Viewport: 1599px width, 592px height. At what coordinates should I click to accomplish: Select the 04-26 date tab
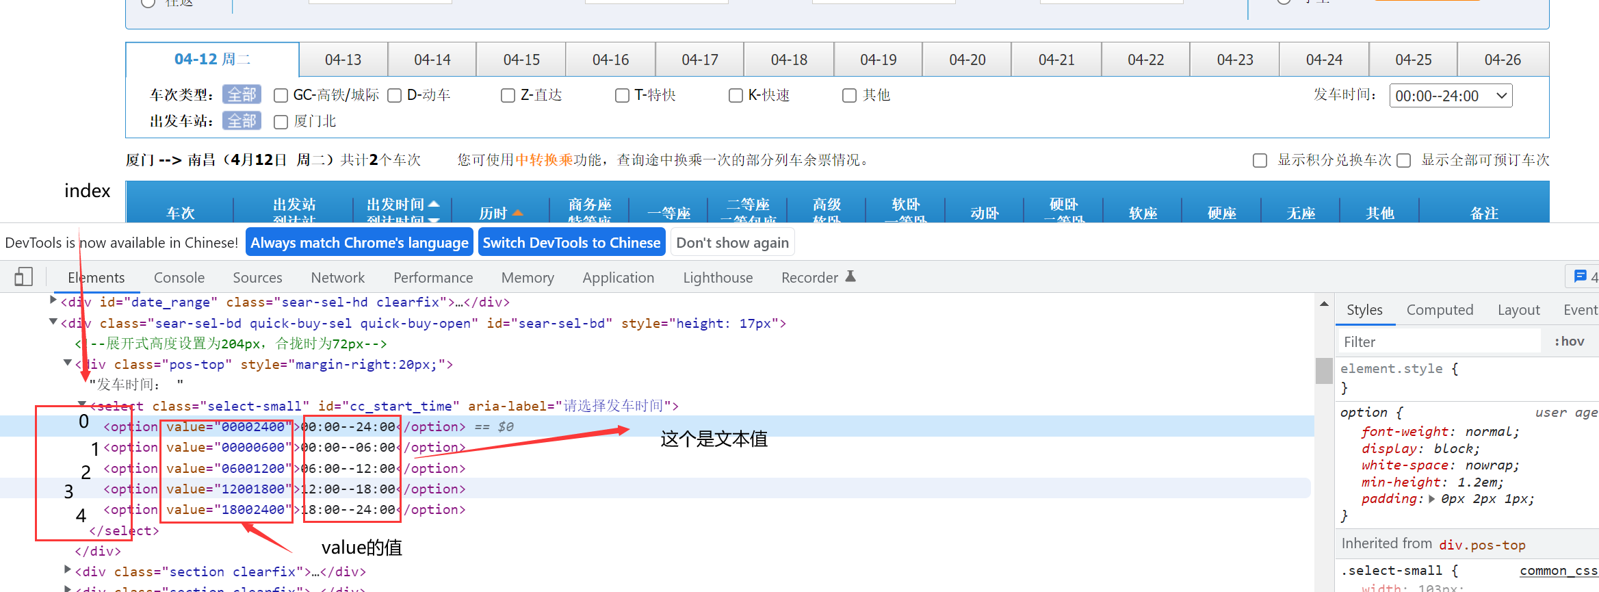[x=1503, y=60]
